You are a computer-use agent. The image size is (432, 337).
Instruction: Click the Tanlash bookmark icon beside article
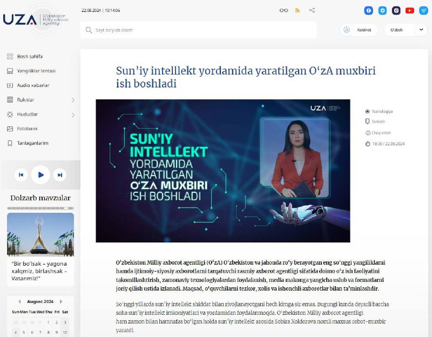pos(367,122)
